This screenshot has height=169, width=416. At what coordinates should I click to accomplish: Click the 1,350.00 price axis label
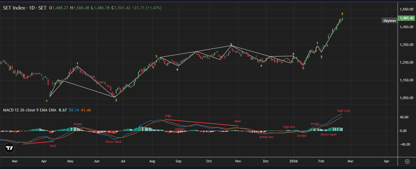tap(407, 45)
